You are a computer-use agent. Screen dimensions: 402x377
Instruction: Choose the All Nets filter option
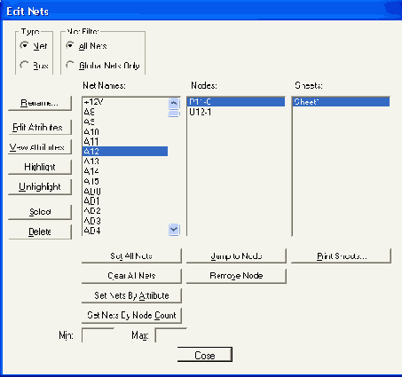70,45
